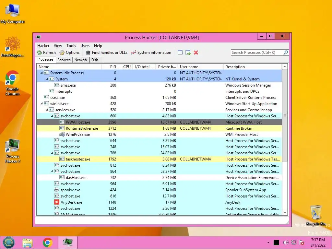The image size is (332, 249).
Task: Select the smss.exe process row
Action: [159, 85]
